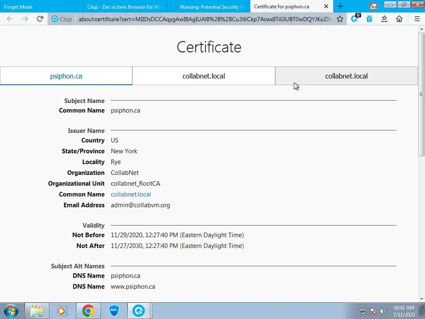This screenshot has width=425, height=319.
Task: Switch to Warning: Potential Security Risk tab
Action: pos(208,7)
